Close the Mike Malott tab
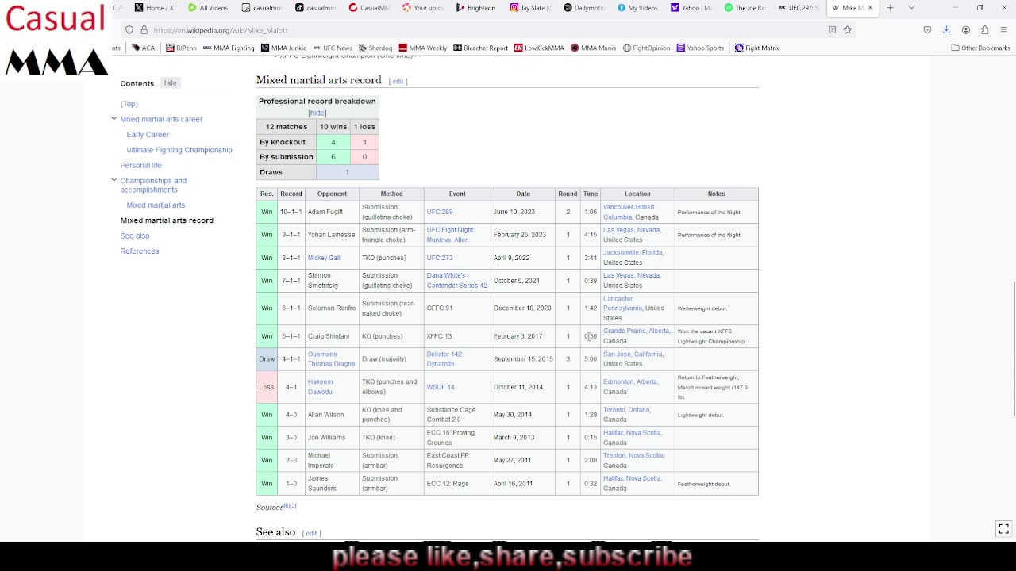 870,8
